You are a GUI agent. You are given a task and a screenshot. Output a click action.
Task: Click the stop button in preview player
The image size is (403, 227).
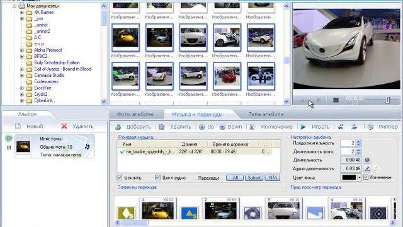pos(336,100)
